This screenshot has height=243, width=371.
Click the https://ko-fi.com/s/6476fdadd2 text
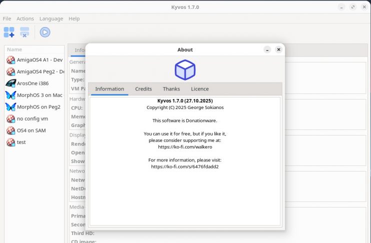tap(185, 166)
